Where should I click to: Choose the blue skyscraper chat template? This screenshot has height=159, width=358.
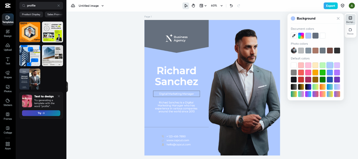(30, 56)
